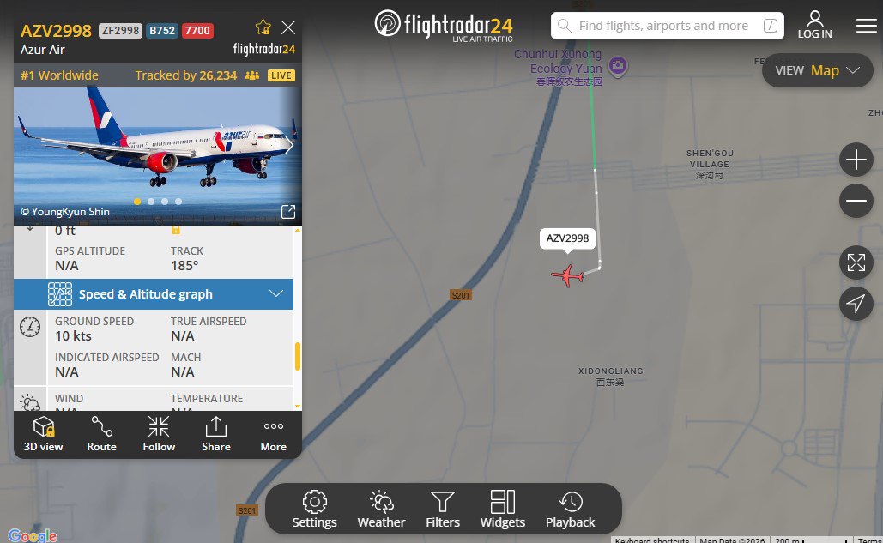Screen dimensions: 883x543
Task: Start Playback mode
Action: coord(570,510)
